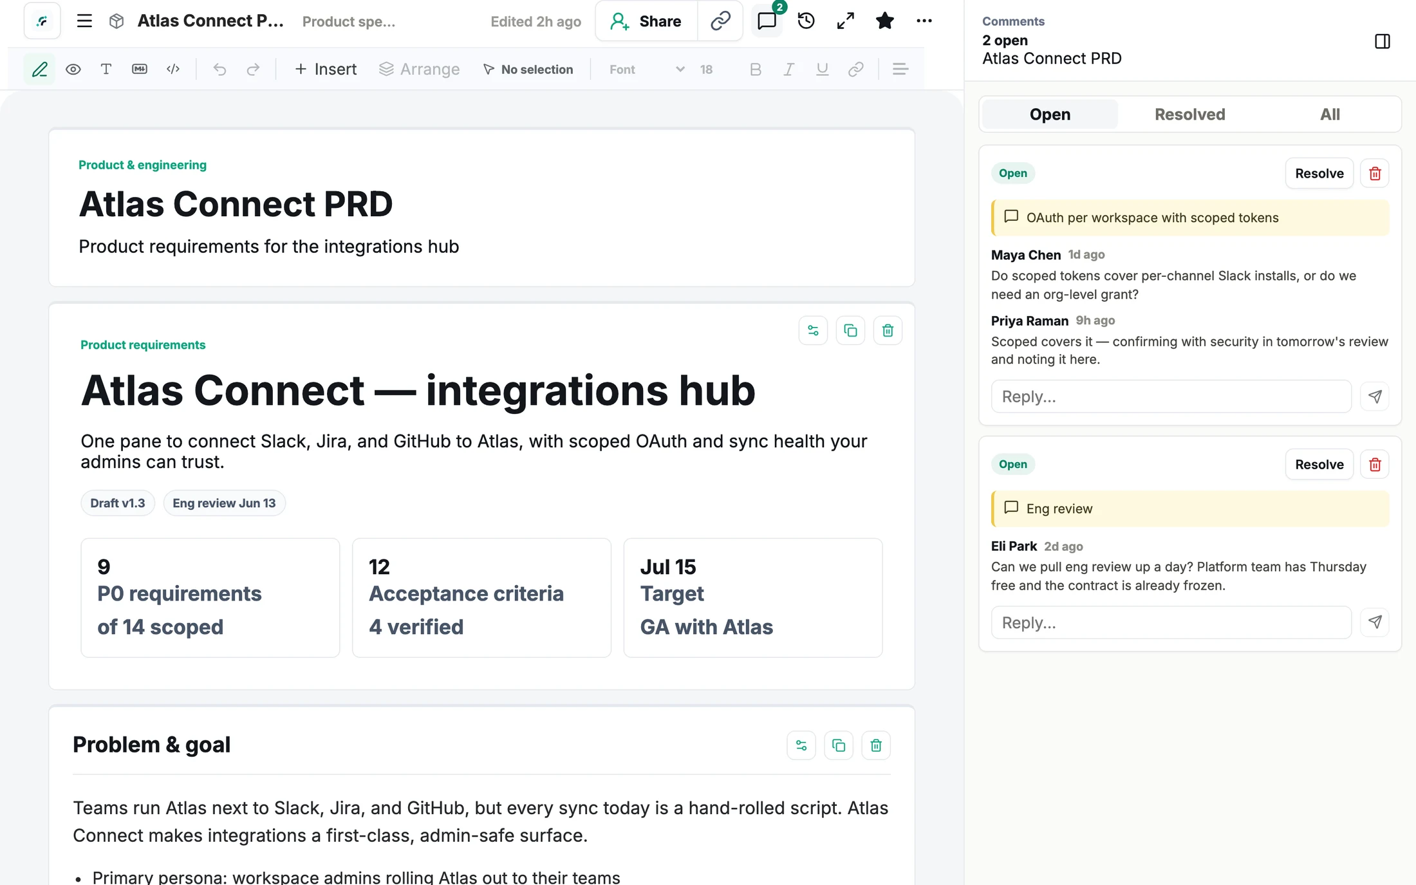
Task: Send reply on the OAuth thread
Action: [x=1375, y=396]
